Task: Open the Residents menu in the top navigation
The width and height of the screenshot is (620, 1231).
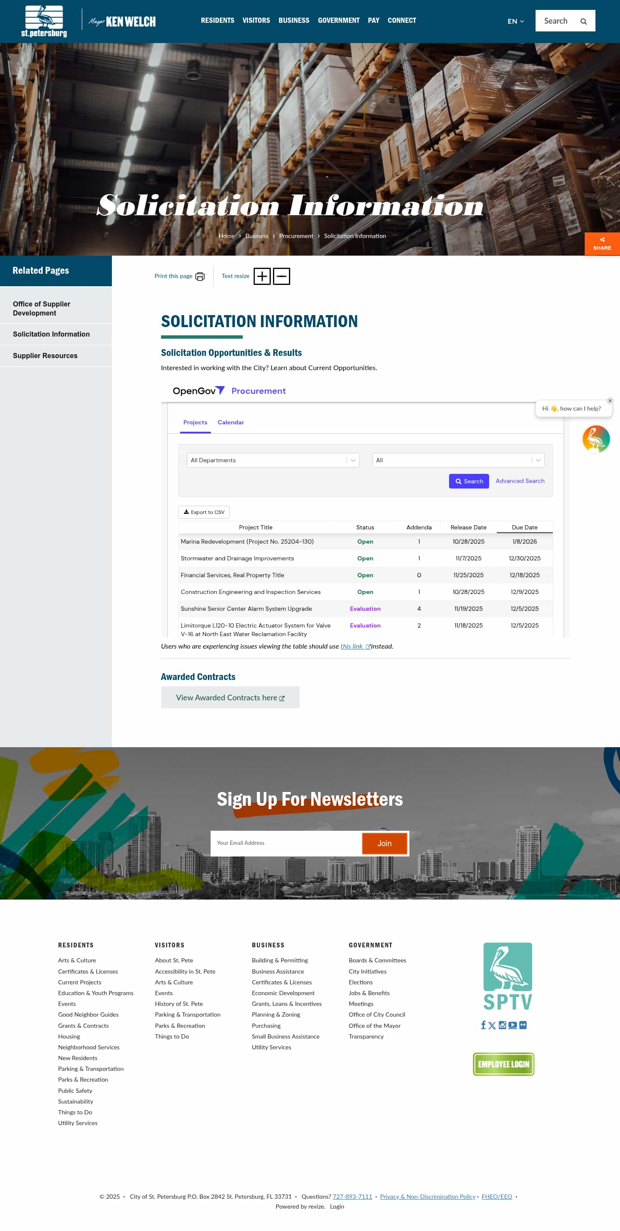Action: [x=217, y=21]
